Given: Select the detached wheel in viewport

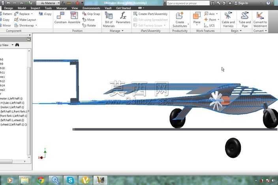Looking at the screenshot, I should (233, 148).
